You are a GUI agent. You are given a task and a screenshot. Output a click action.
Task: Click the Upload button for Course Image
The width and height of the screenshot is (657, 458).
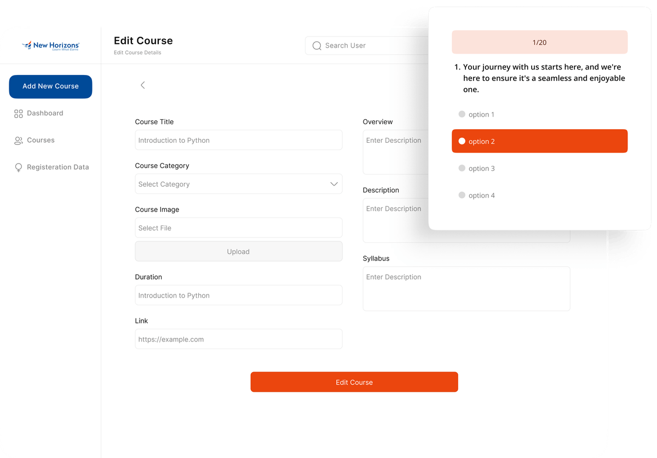(x=239, y=252)
